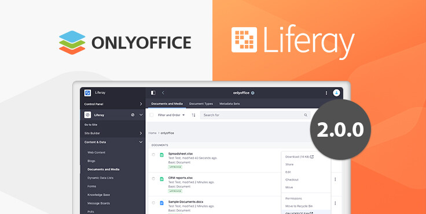Open the Filter and Order dropdown
Viewport: 426px width, 214px height.
(x=171, y=115)
